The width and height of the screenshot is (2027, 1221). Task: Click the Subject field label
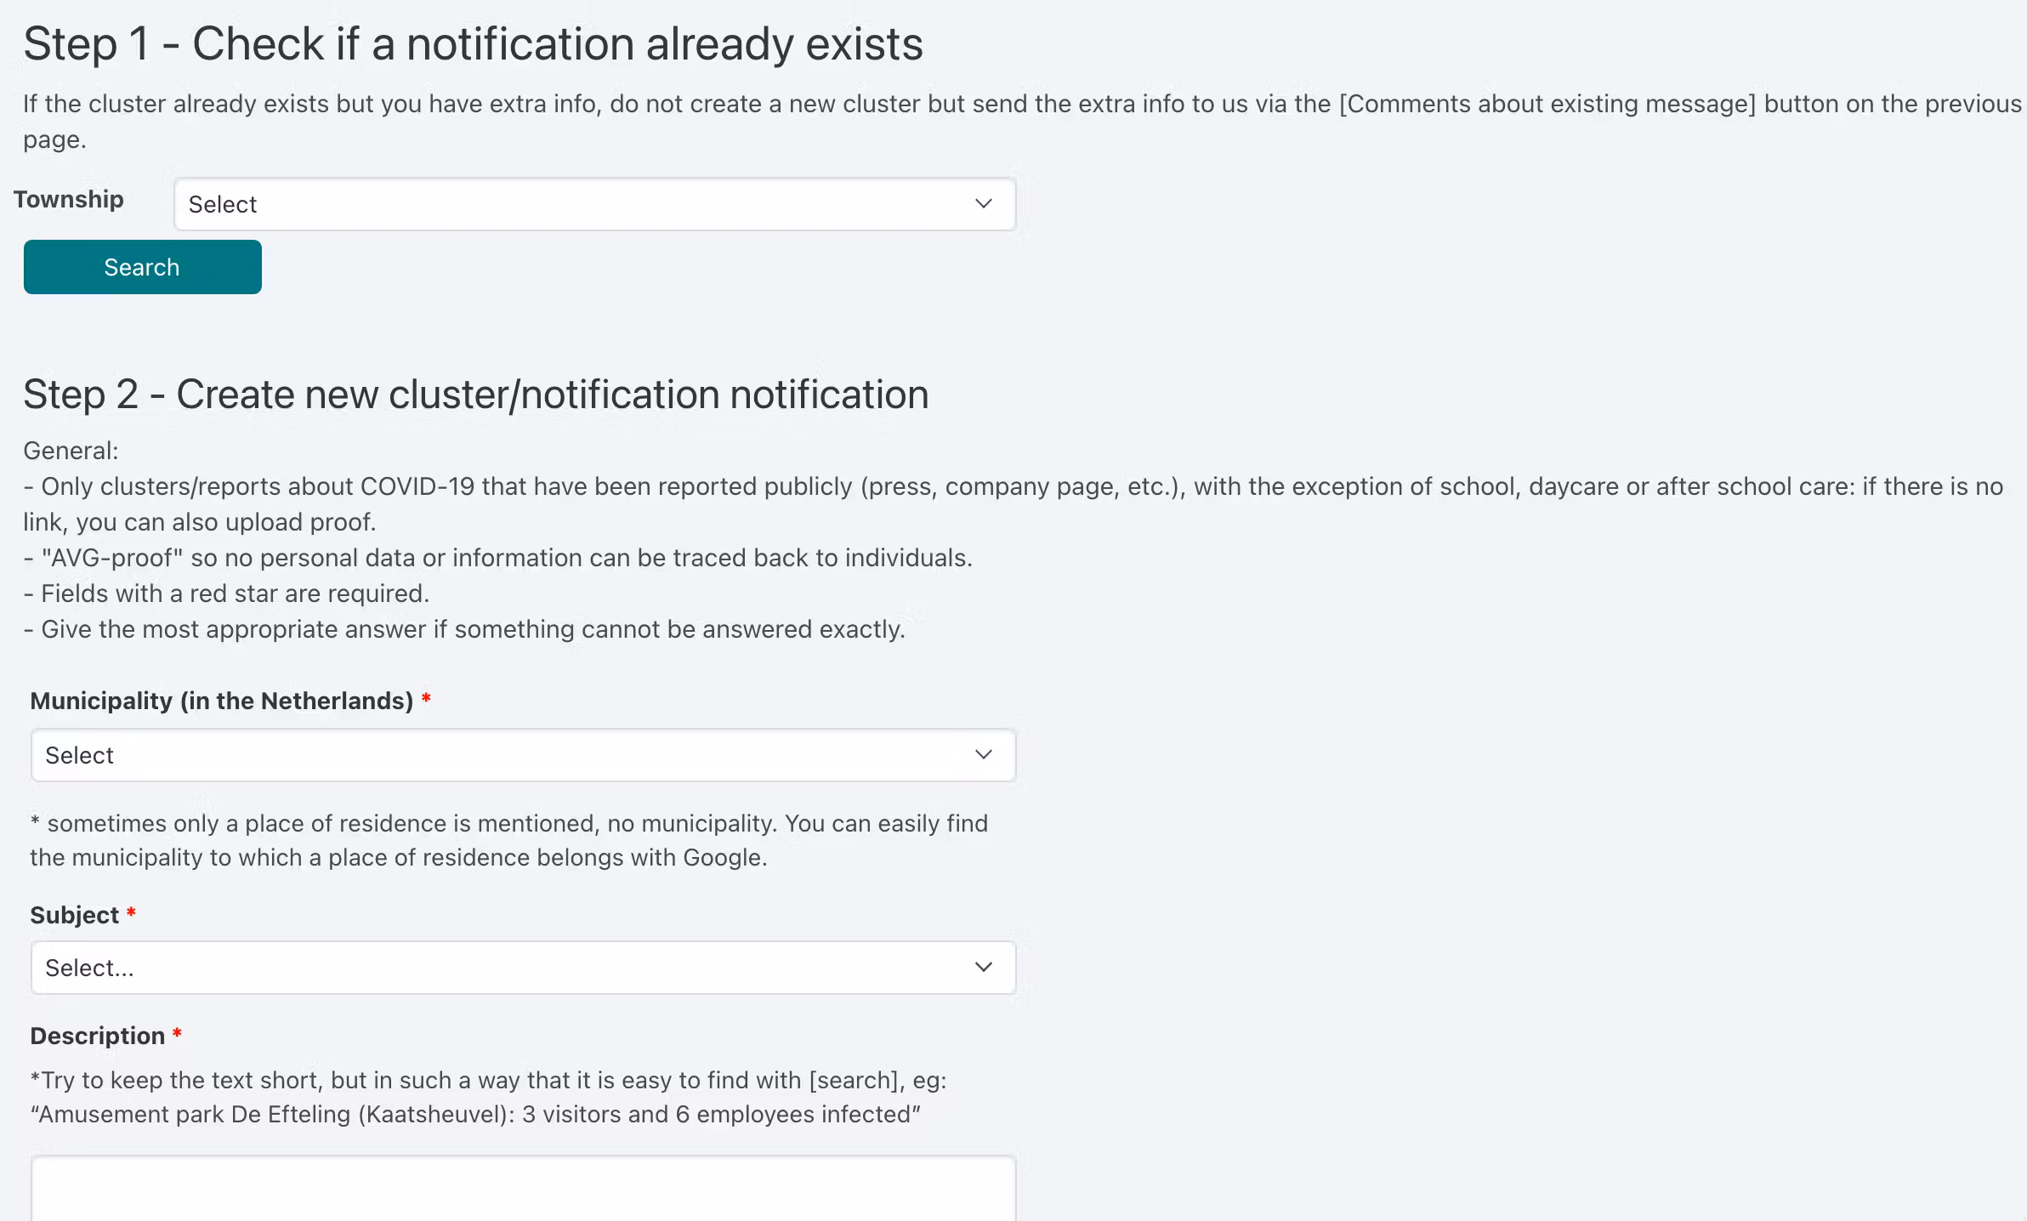(74, 915)
